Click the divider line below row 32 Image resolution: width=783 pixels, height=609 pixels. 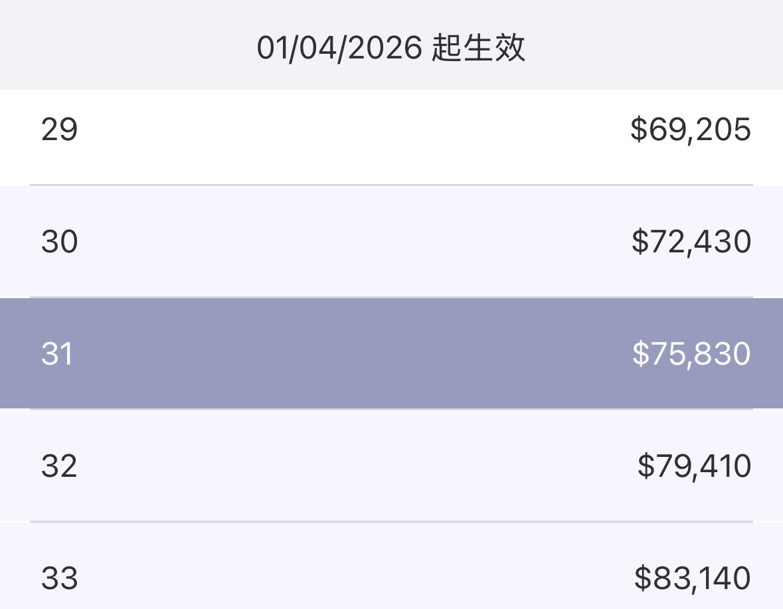(392, 521)
